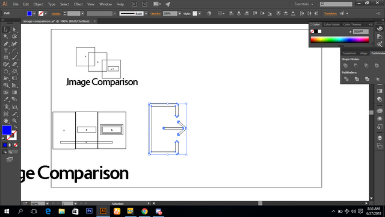Open the Recolor Artwork icon in control bar

tap(209, 13)
